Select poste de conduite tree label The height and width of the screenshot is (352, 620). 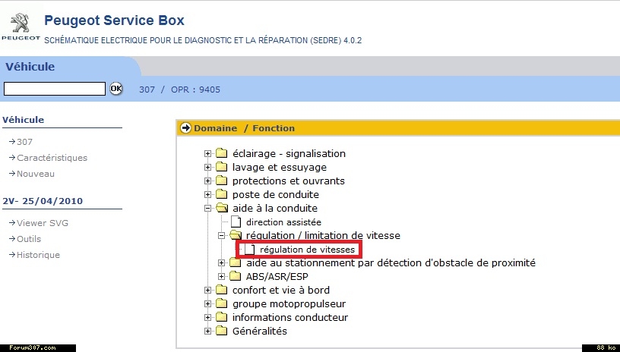[276, 194]
